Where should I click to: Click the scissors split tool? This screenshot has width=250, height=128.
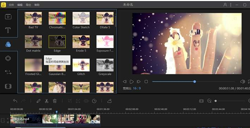coord(46,101)
